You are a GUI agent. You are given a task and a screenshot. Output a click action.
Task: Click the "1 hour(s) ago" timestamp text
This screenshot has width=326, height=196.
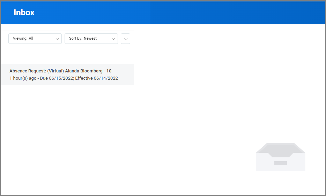(x=23, y=78)
